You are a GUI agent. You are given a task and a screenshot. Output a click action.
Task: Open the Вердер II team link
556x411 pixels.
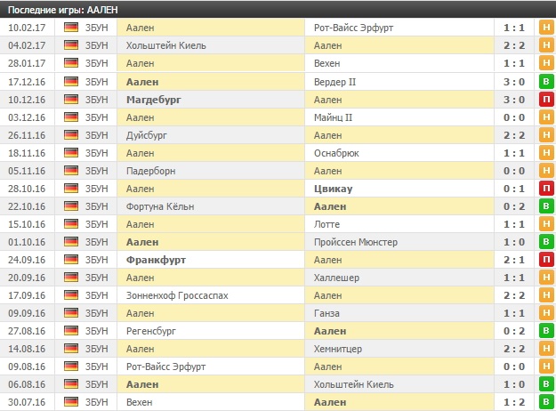334,82
